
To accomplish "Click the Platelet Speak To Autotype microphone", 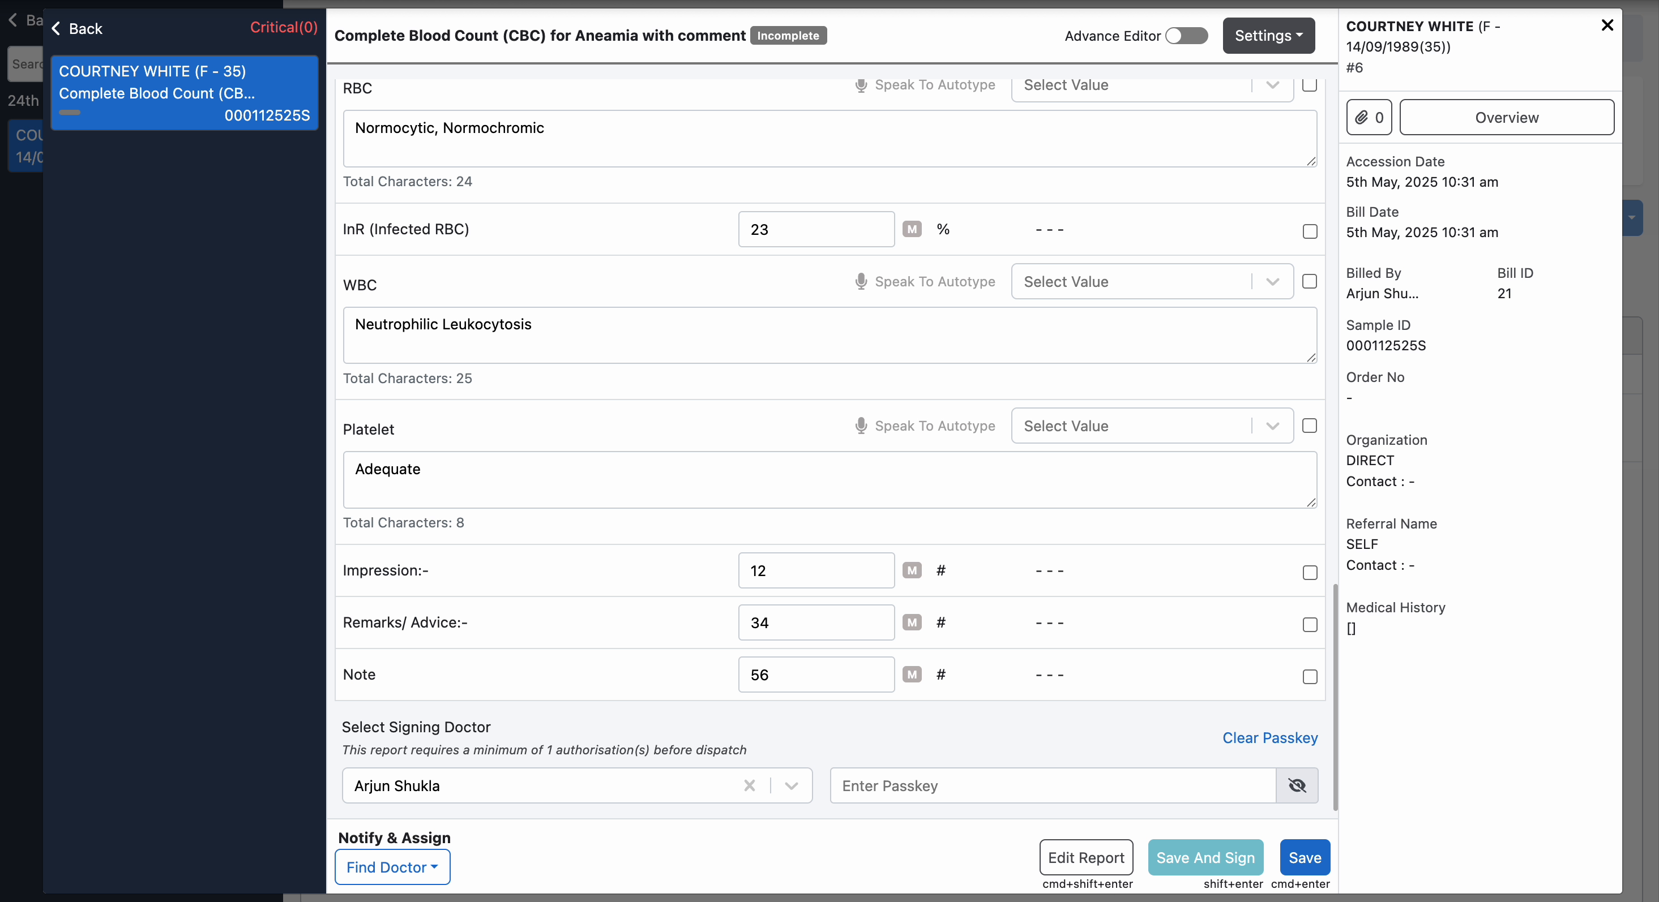I will pos(861,426).
